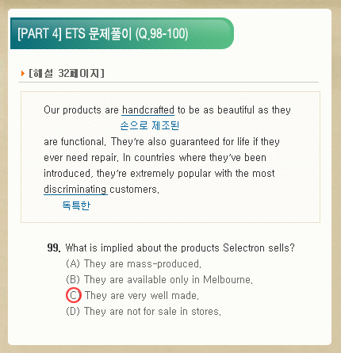The height and width of the screenshot is (353, 341).
Task: Click the underlined word discriminating
Action: point(75,190)
